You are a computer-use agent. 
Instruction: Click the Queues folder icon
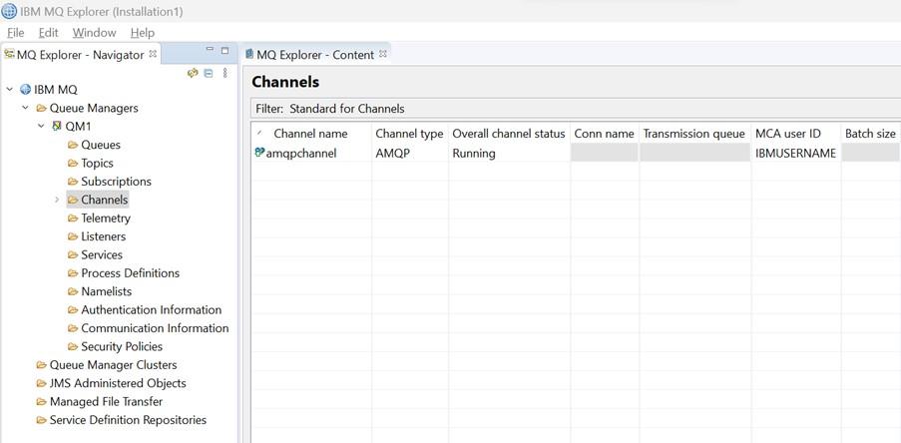(73, 145)
